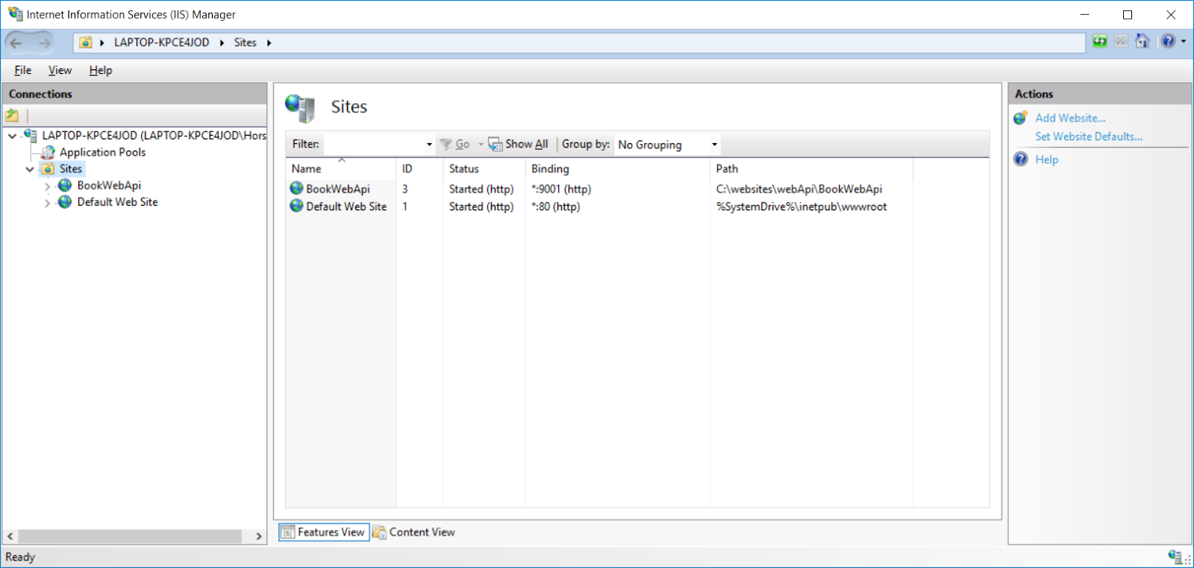Click the %SystemDrive%\inetpub\wwwroot path cell
The height and width of the screenshot is (568, 1194).
click(x=801, y=206)
